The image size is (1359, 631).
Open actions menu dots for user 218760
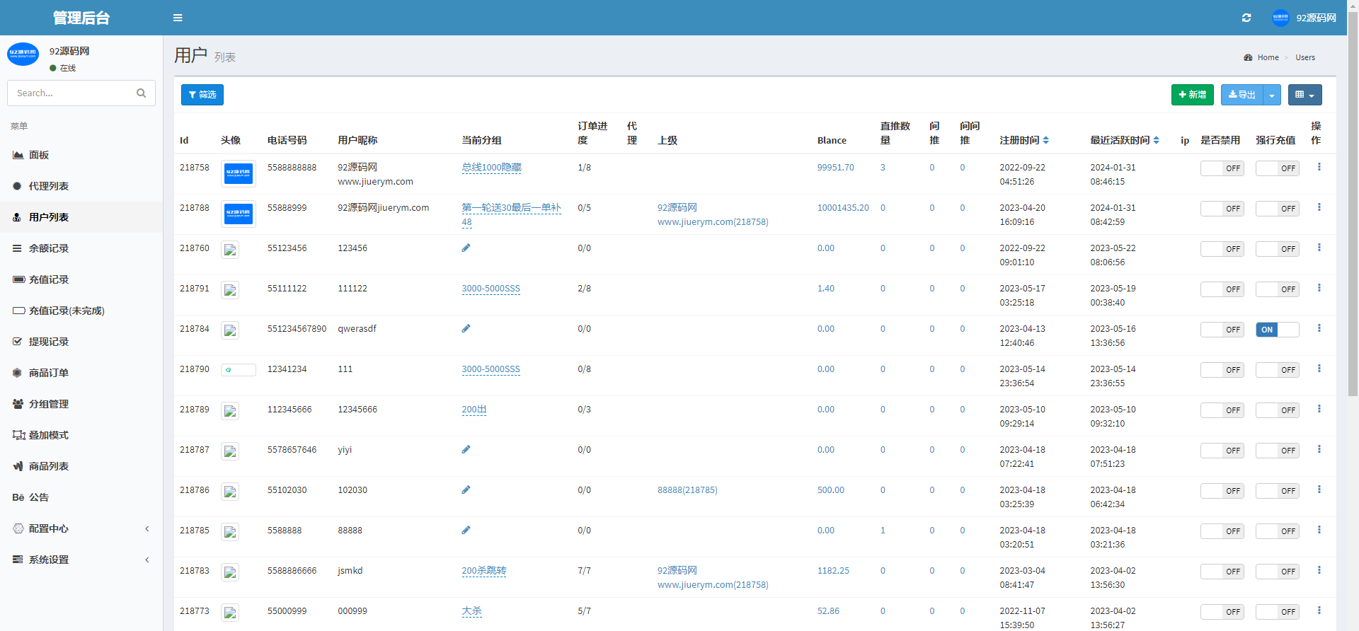[1319, 248]
